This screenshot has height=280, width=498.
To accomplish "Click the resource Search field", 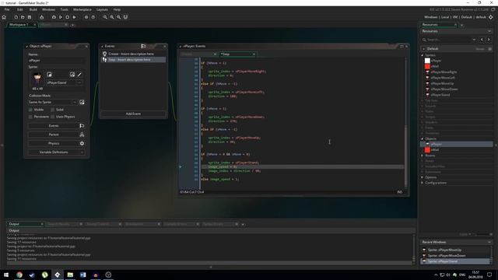I will pos(448,40).
